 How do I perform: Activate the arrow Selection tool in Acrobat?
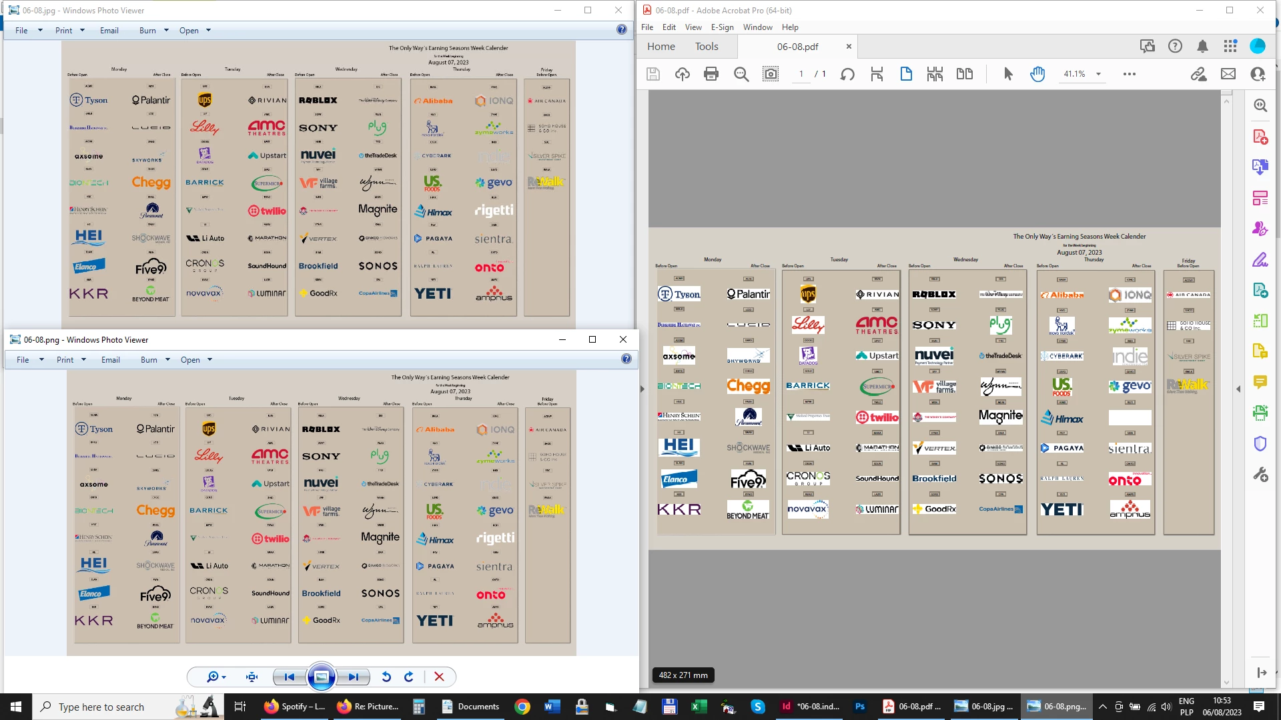click(x=1008, y=74)
